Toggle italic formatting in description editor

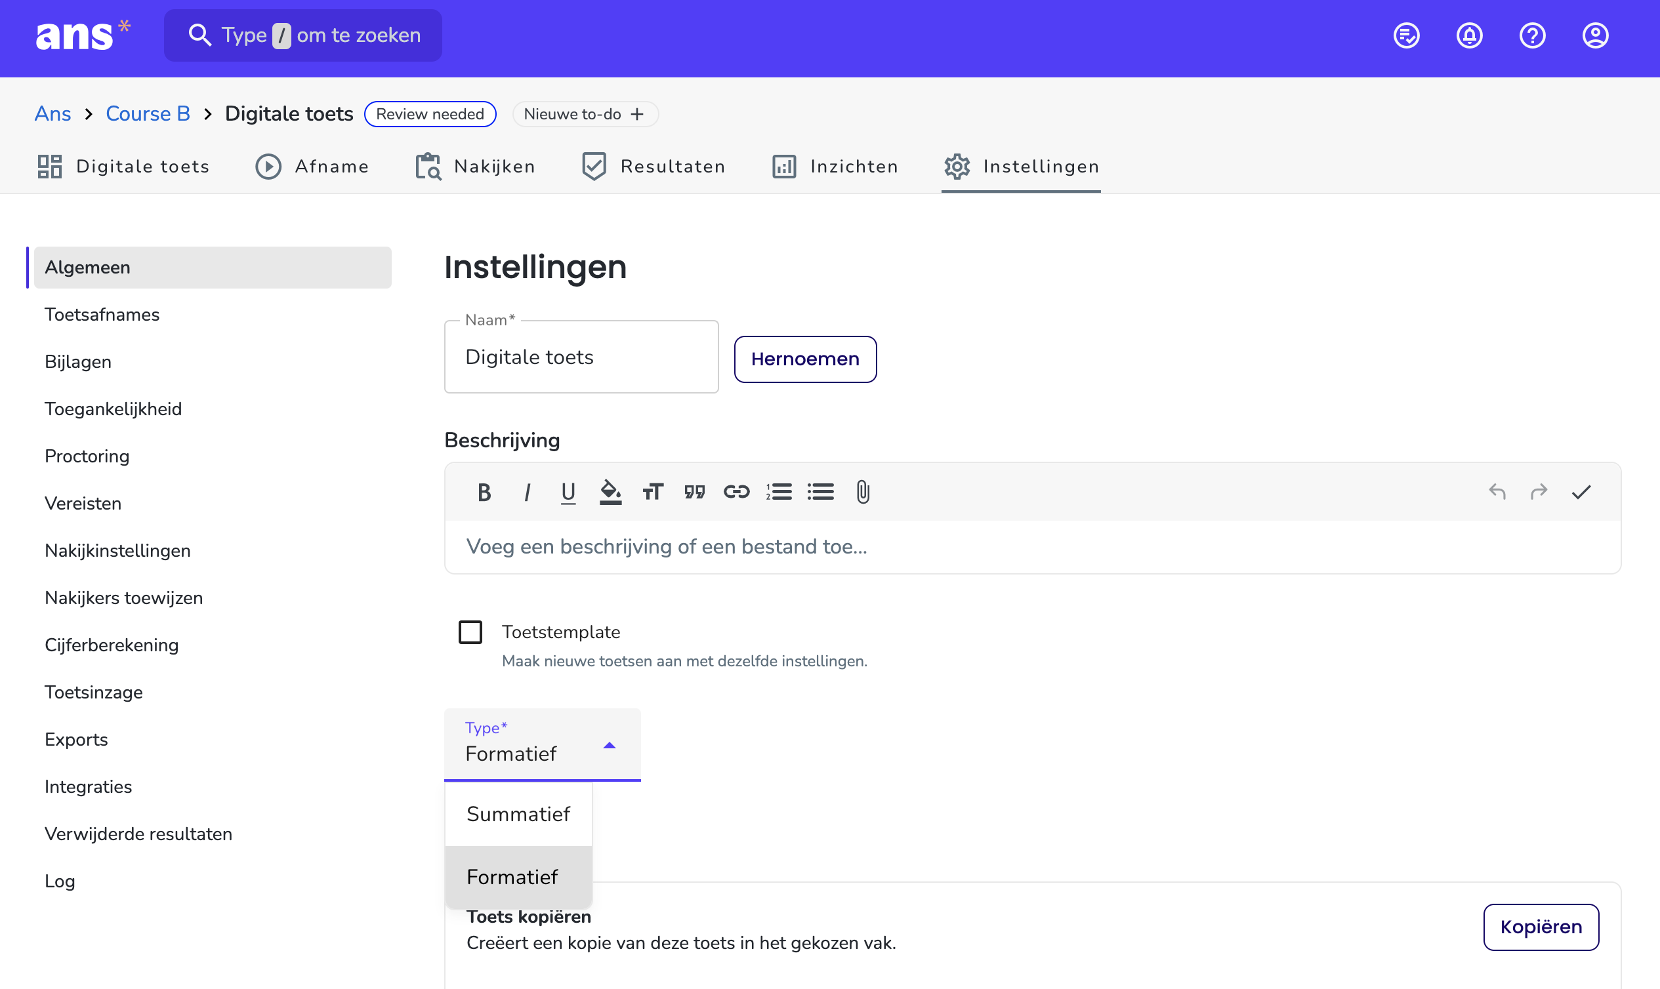pos(527,492)
